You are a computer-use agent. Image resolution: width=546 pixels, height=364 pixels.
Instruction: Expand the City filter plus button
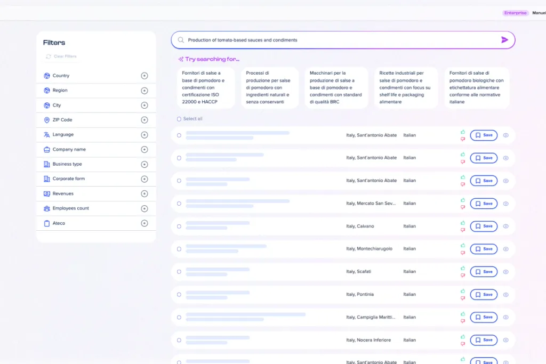(144, 106)
